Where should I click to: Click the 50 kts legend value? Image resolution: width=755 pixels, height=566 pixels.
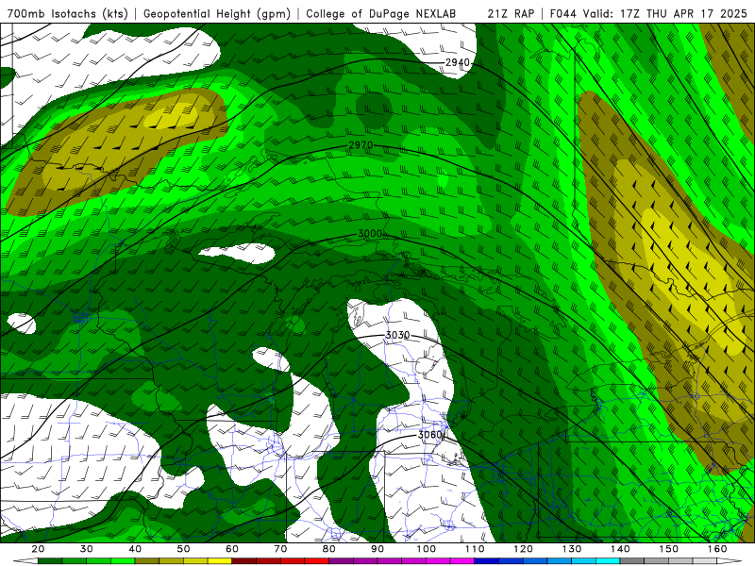click(183, 549)
